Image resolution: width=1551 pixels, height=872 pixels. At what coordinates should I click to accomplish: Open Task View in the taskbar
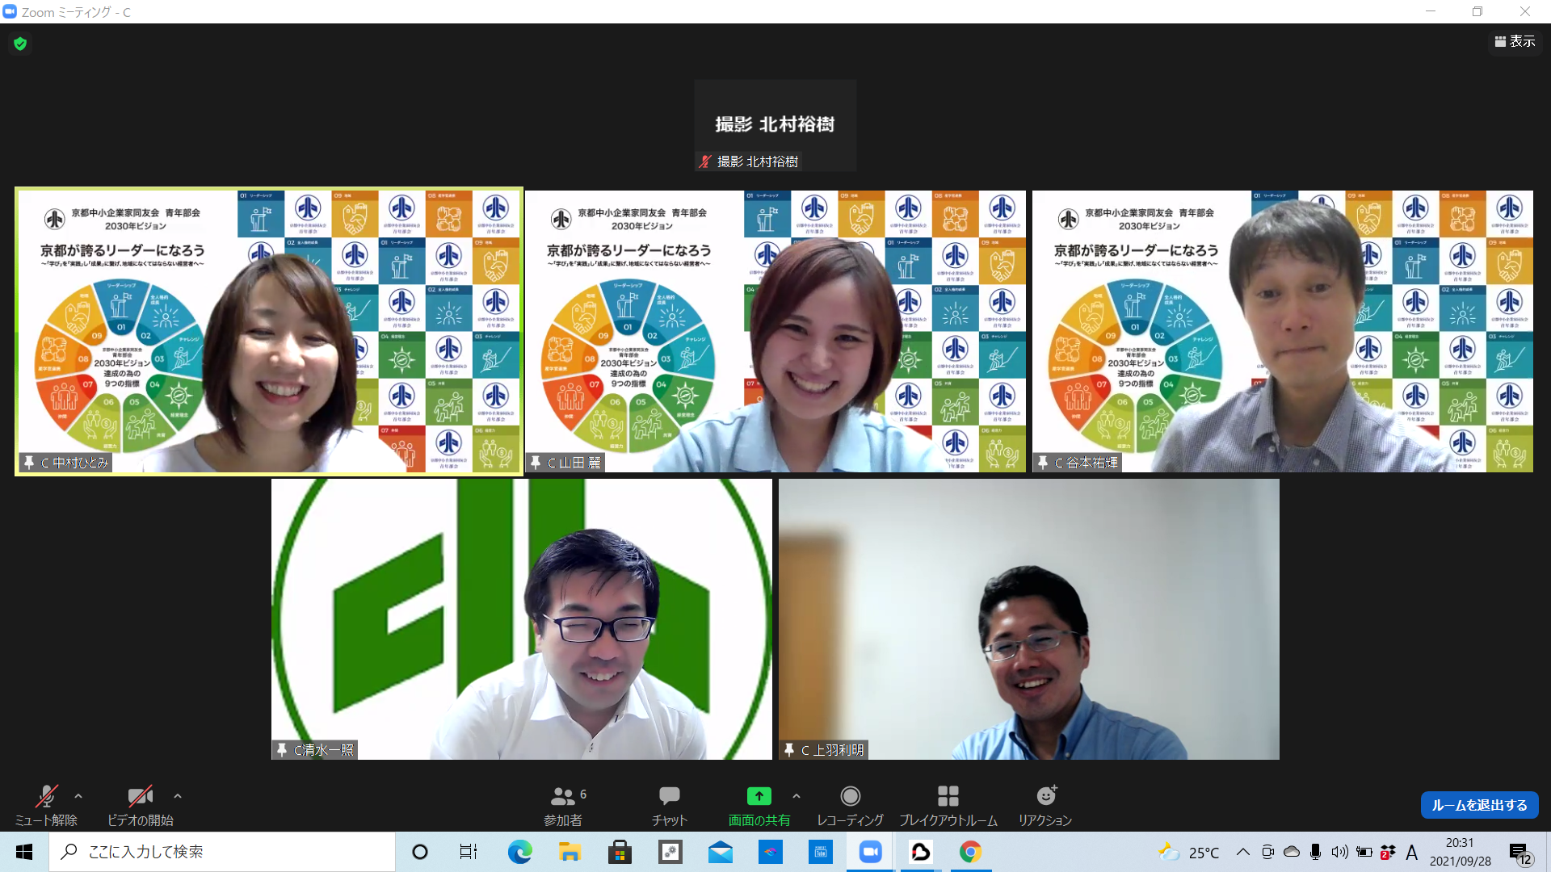[x=469, y=852]
